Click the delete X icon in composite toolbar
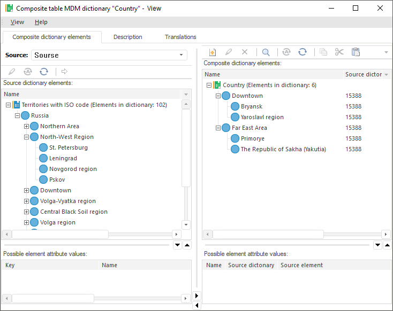 (245, 52)
